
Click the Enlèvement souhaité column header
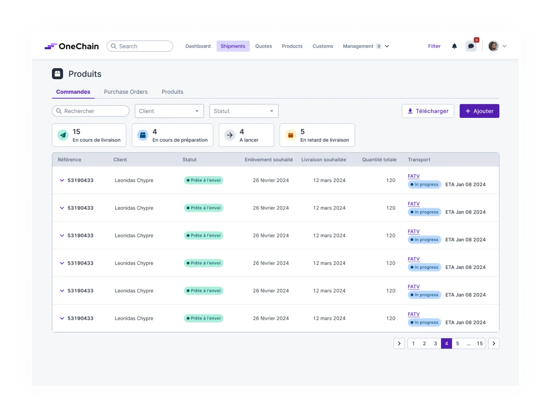point(269,160)
